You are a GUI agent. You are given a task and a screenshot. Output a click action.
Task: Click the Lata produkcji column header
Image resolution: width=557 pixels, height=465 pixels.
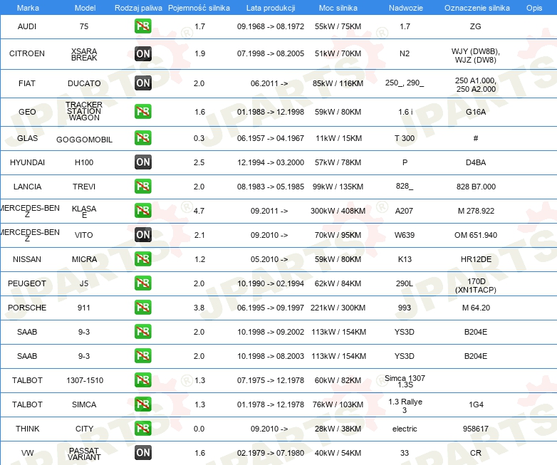pyautogui.click(x=271, y=8)
